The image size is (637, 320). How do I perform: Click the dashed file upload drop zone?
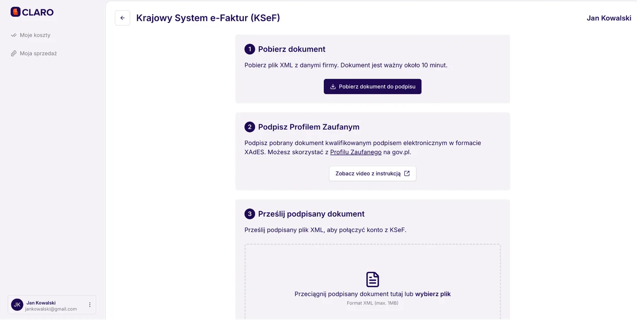(x=372, y=282)
